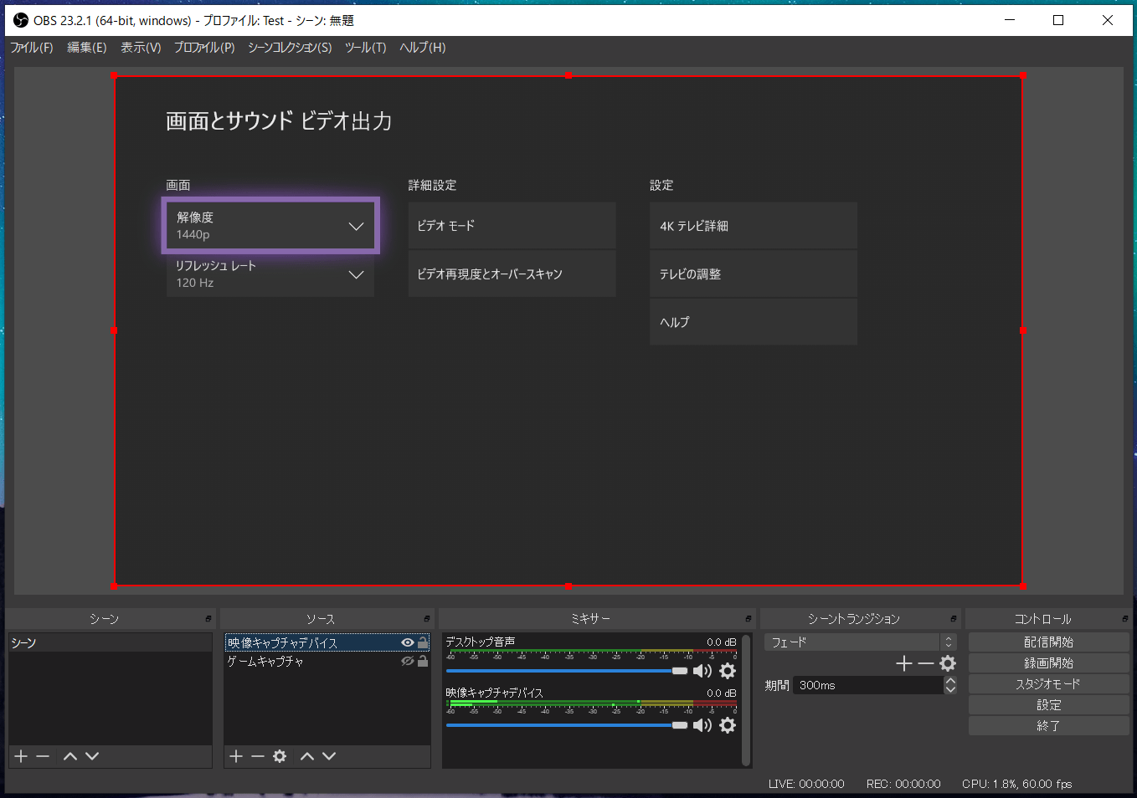Open the ヘルプ(H) menu
The height and width of the screenshot is (798, 1137).
coord(423,48)
